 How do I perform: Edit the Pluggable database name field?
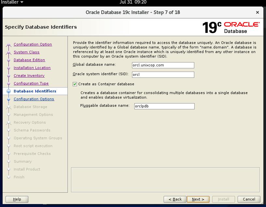[164, 106]
